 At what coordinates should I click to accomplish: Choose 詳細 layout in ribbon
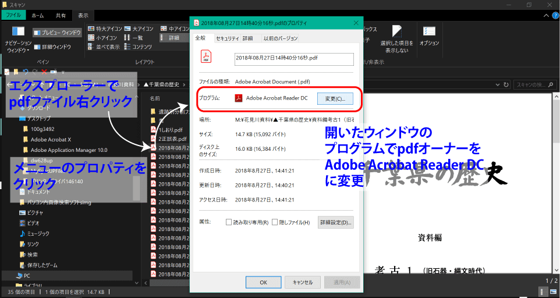(174, 37)
